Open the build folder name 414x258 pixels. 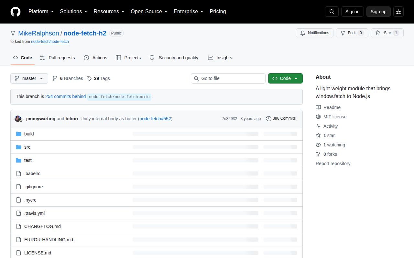pyautogui.click(x=29, y=134)
